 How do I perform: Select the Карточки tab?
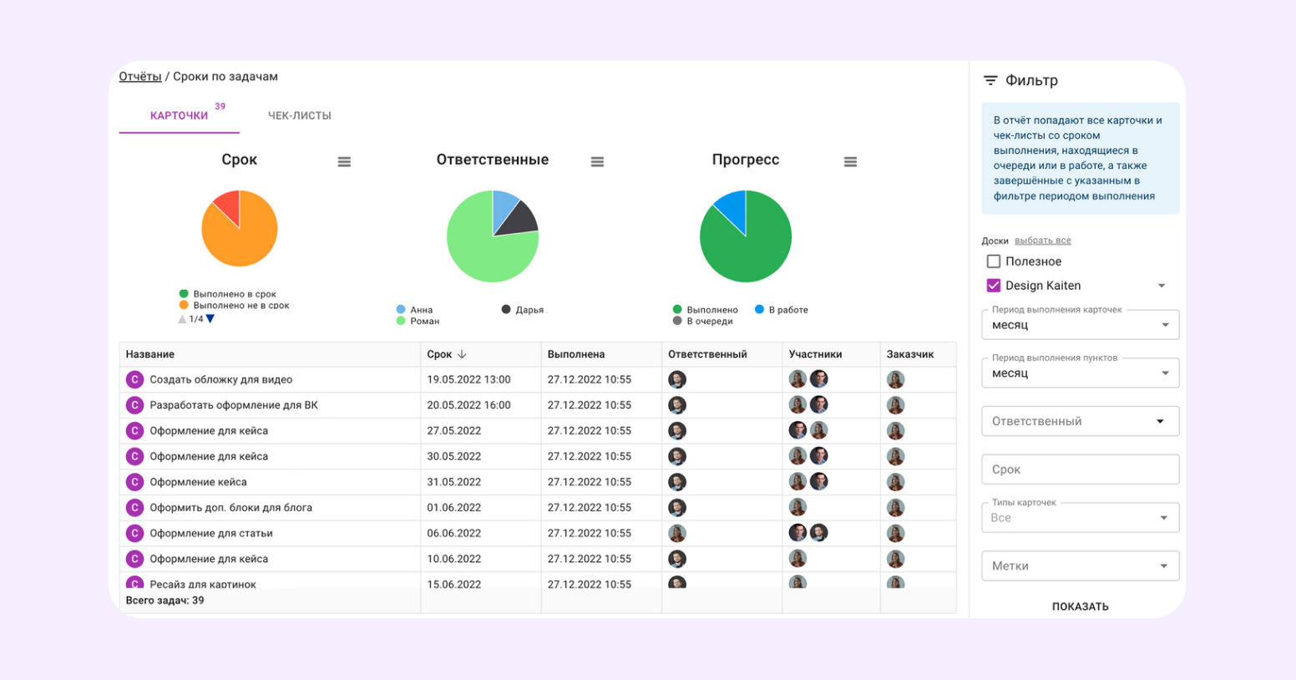(179, 116)
